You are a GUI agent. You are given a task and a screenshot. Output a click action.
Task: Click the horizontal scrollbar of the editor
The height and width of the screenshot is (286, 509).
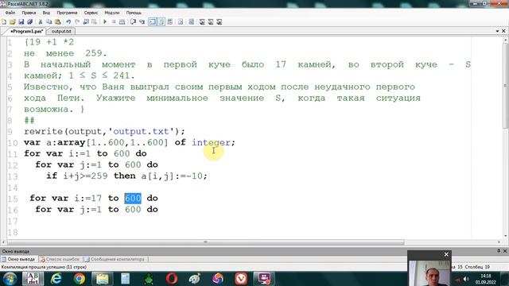[206, 242]
